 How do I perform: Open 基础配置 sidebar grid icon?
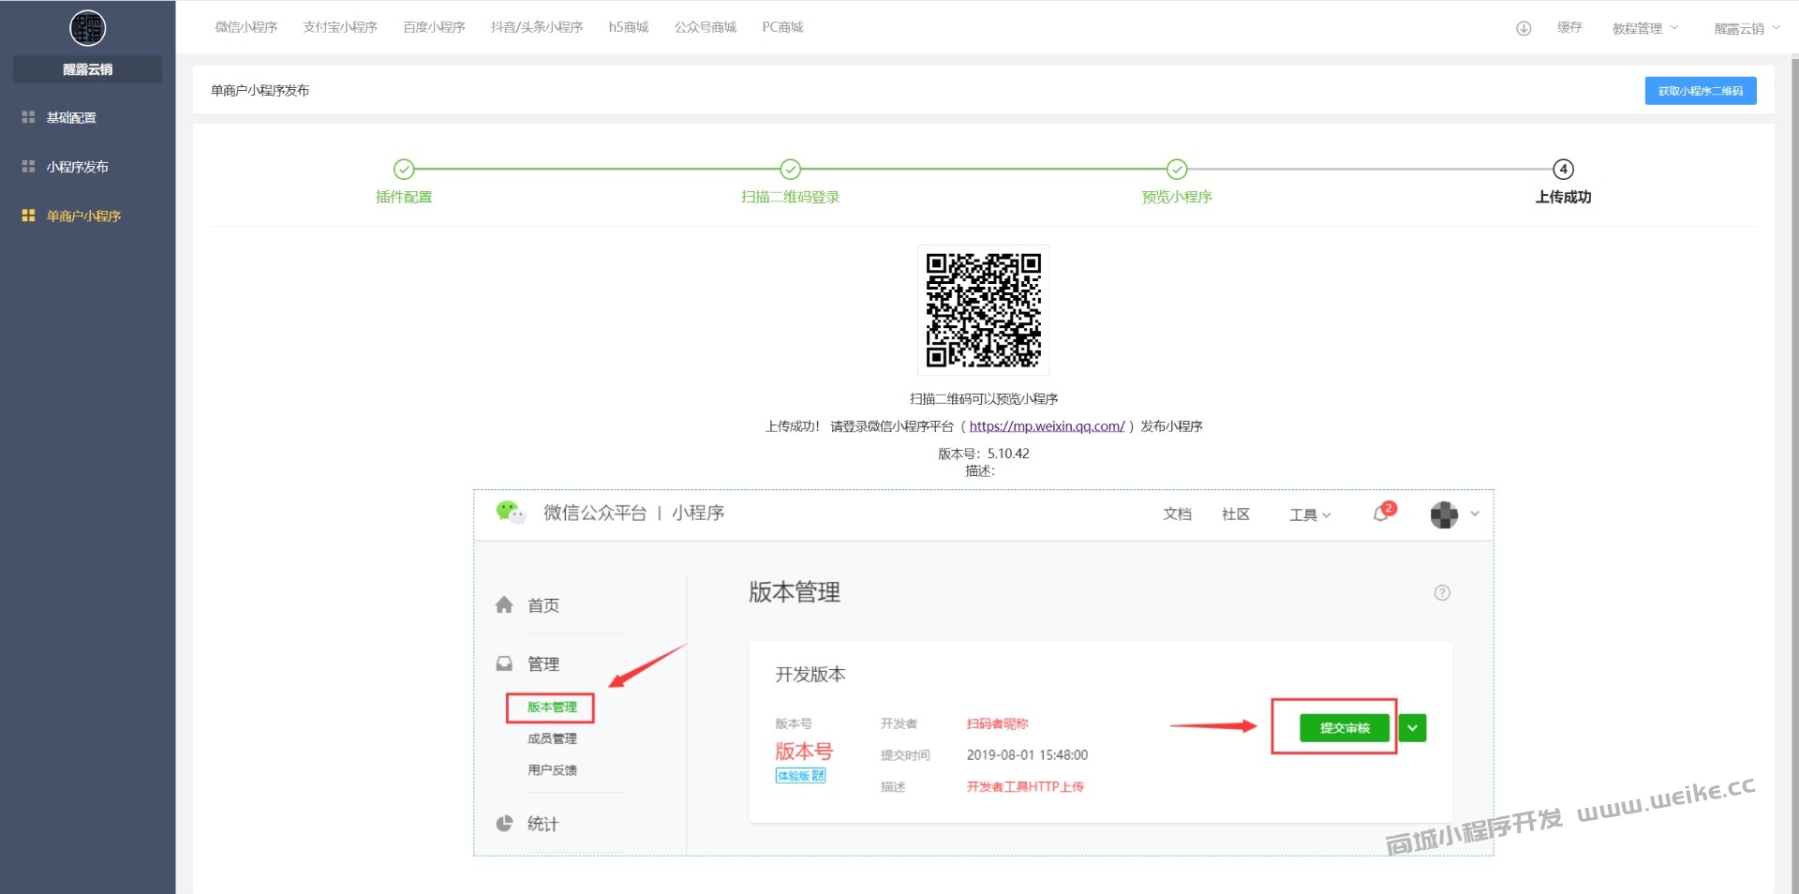coord(28,117)
